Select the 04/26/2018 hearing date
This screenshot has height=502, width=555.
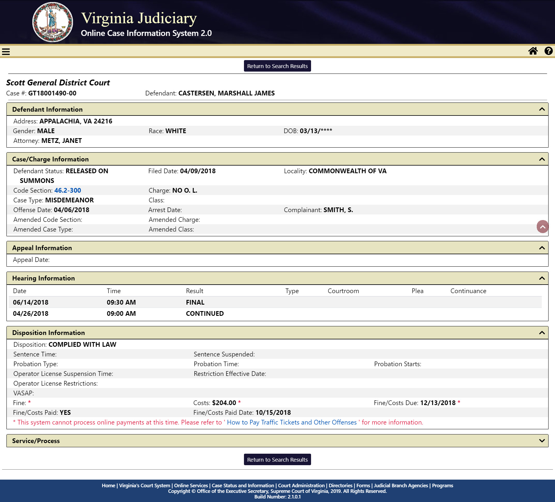pos(31,313)
